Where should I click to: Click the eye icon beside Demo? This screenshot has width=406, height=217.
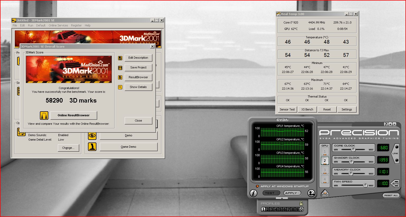click(92, 136)
